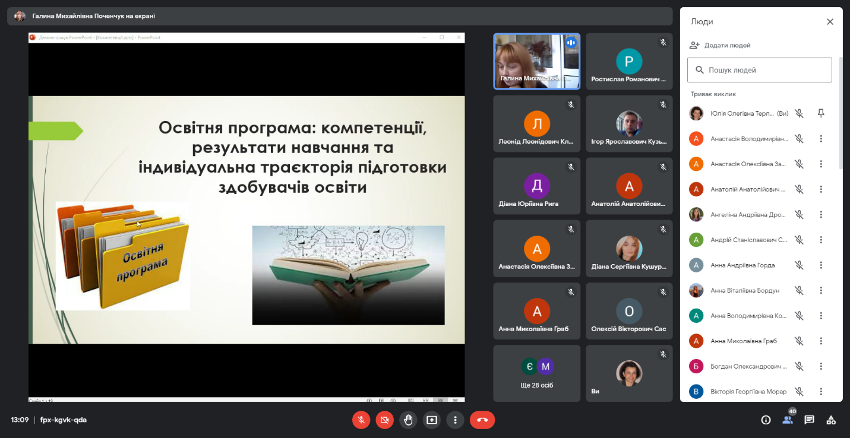This screenshot has width=850, height=438.
Task: Click the people icon showing 40 participants
Action: tap(788, 420)
